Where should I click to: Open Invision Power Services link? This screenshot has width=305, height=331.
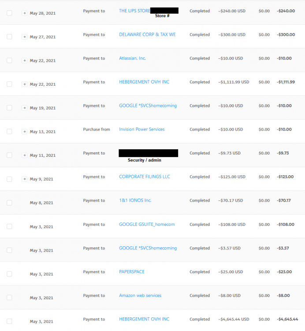pyautogui.click(x=141, y=129)
